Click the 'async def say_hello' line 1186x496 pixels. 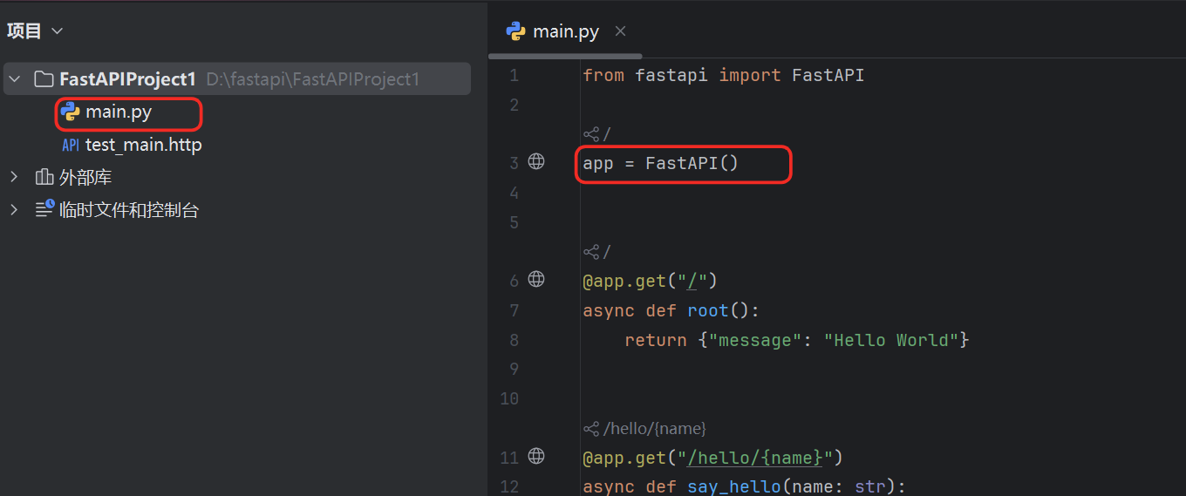(745, 486)
